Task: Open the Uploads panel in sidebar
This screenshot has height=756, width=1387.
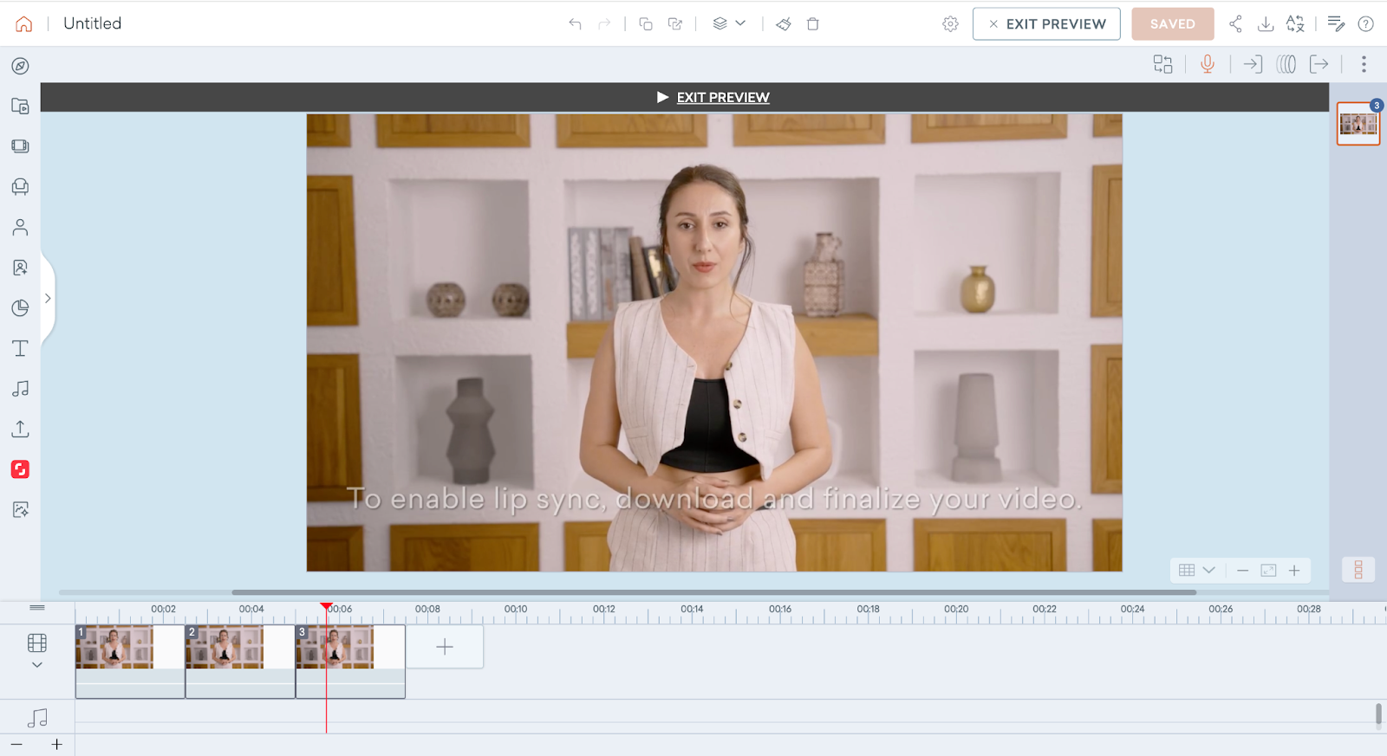Action: click(20, 429)
